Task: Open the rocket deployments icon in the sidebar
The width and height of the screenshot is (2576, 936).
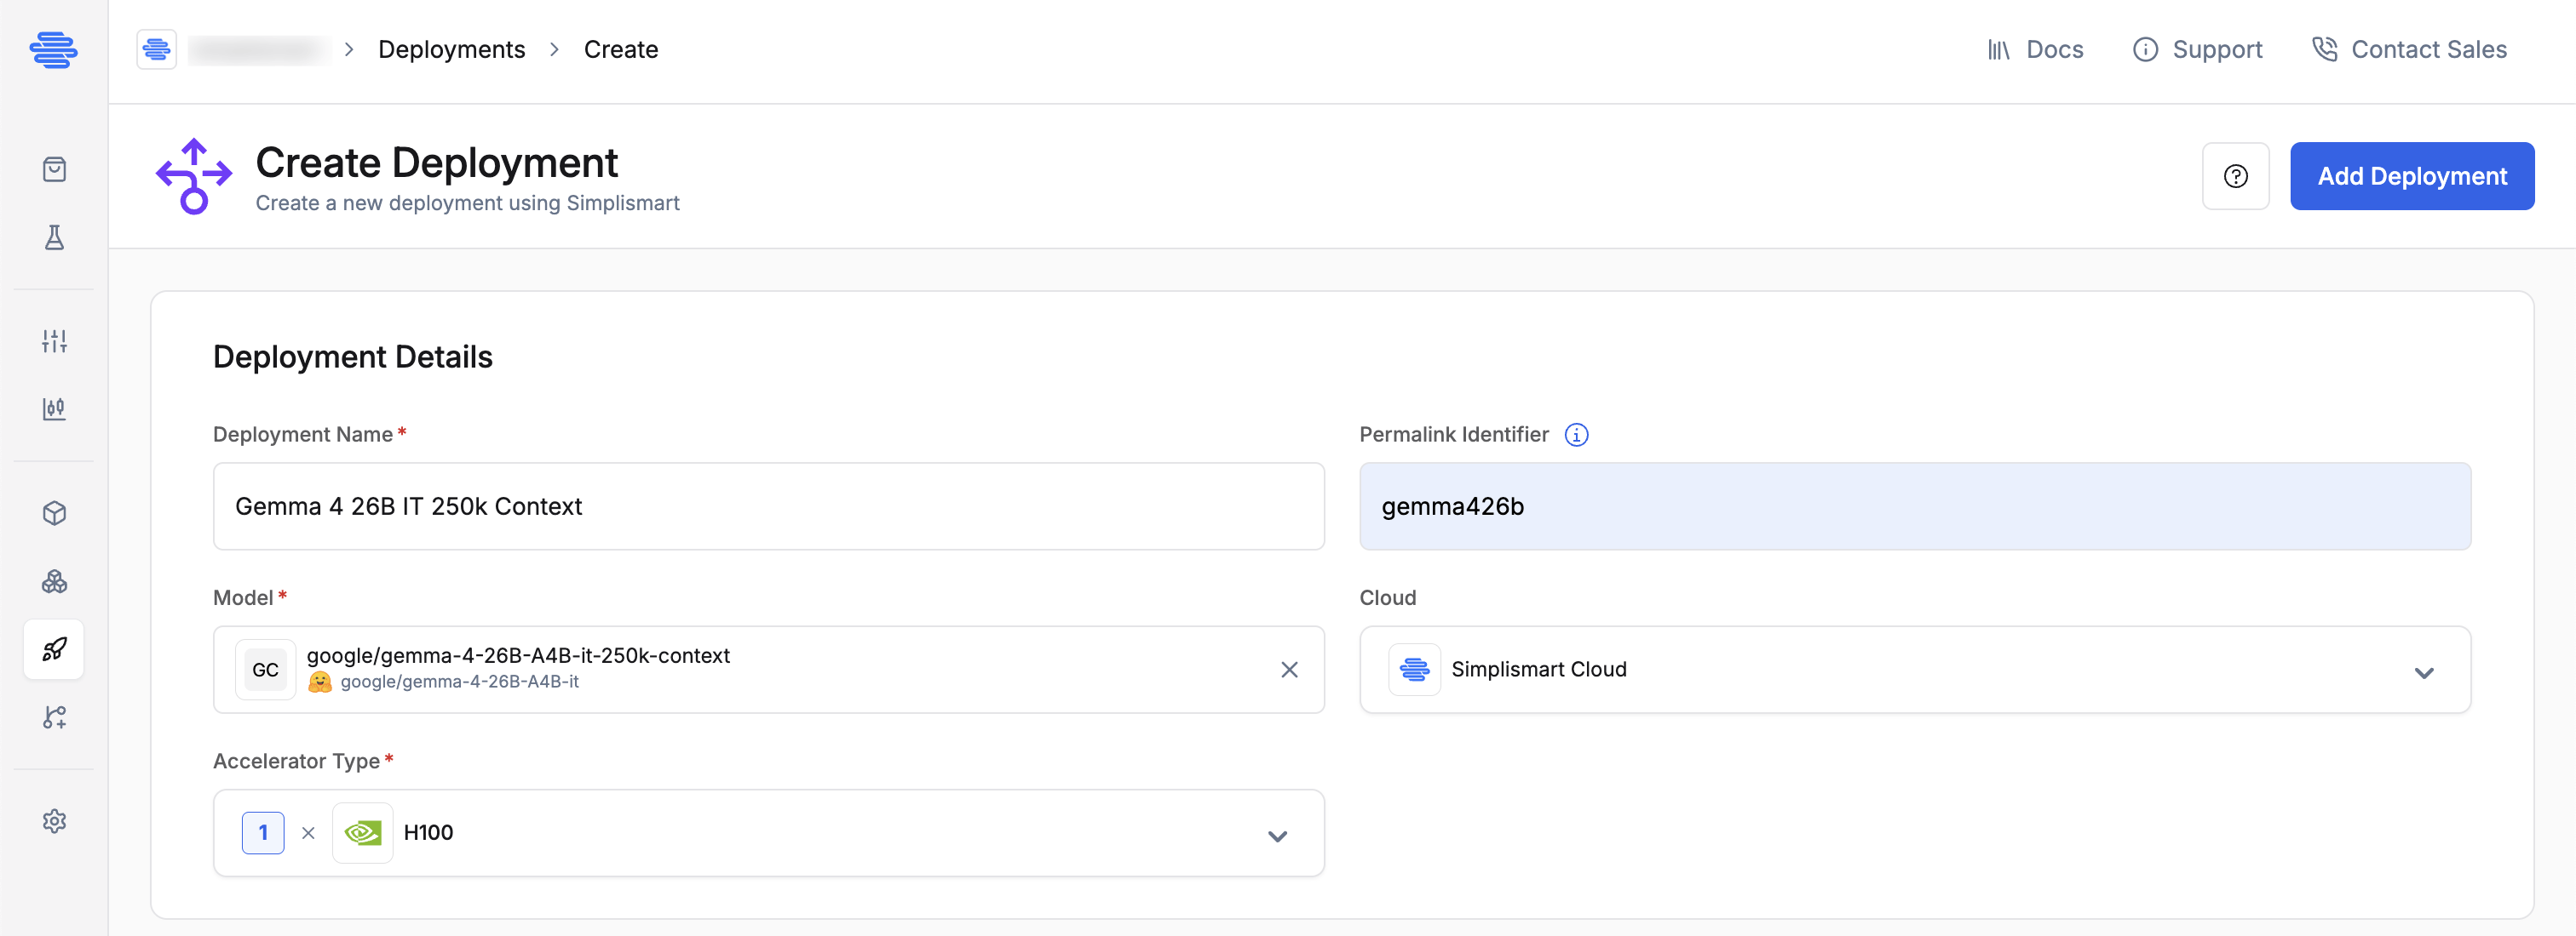Action: point(54,649)
